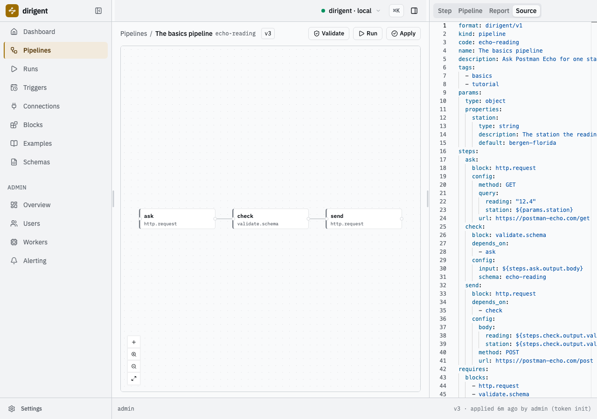This screenshot has height=419, width=597.
Task: Go to Runs page
Action: coord(56,69)
